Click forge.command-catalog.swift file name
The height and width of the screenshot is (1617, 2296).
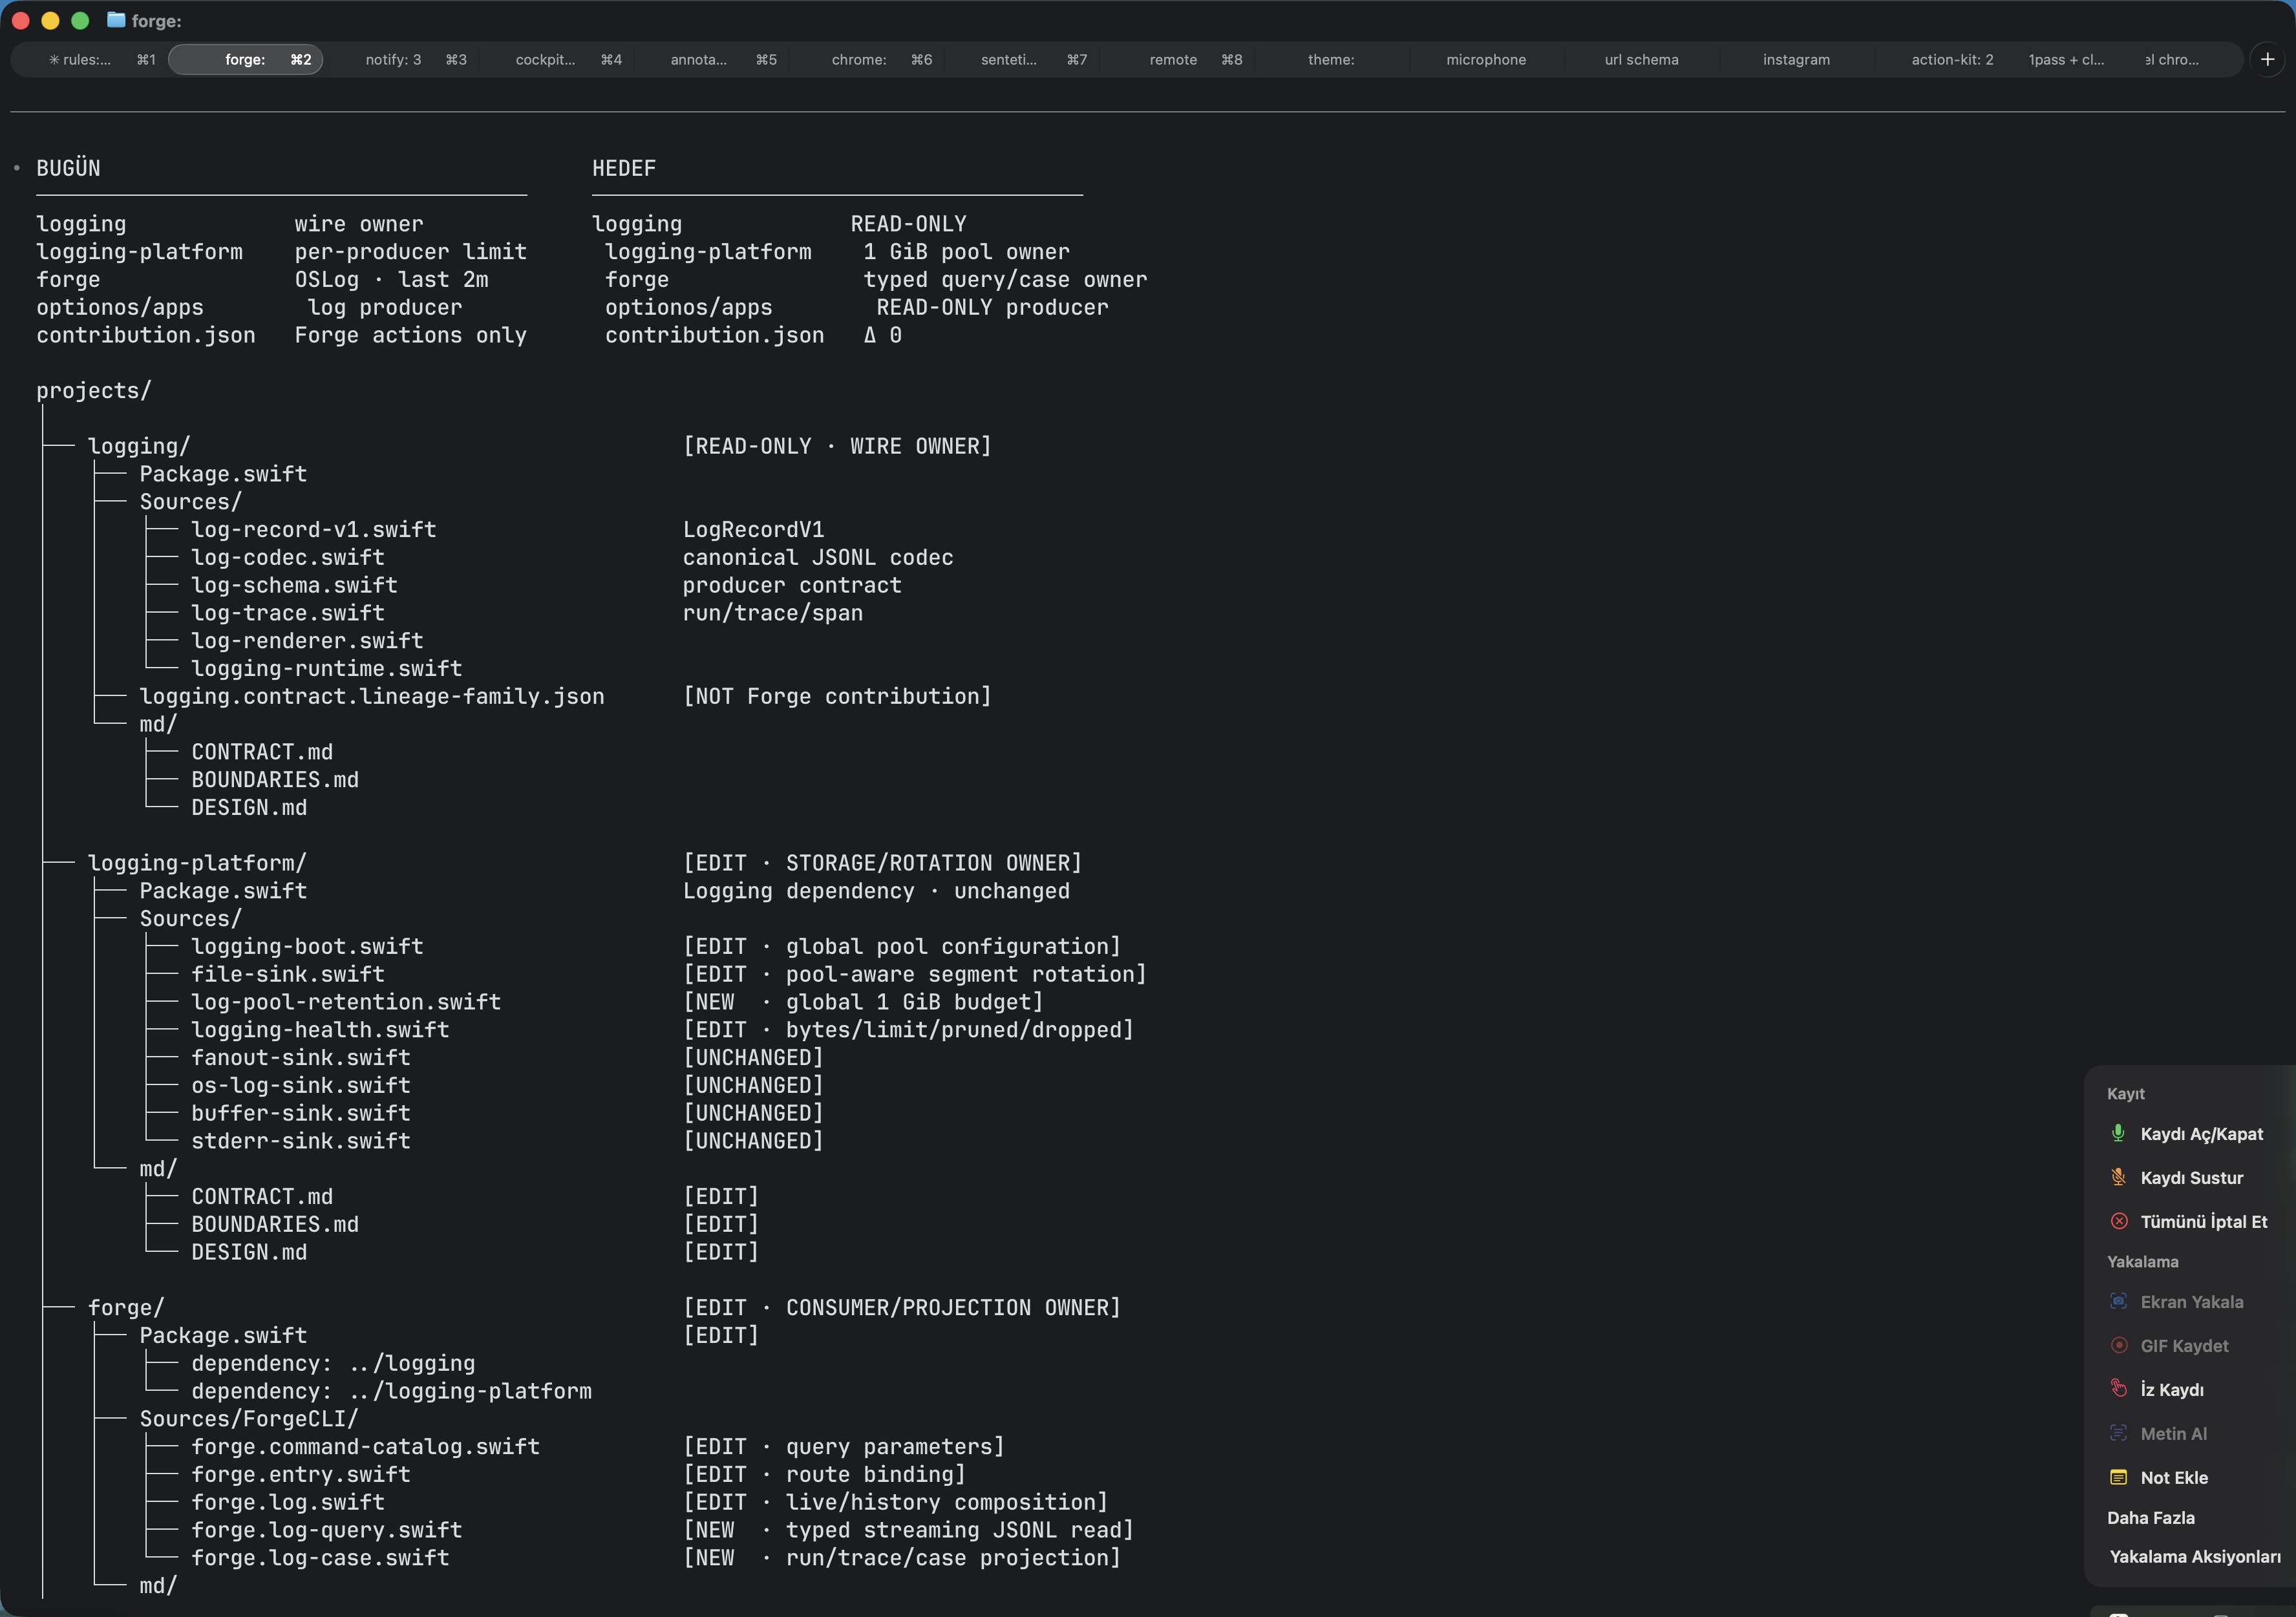tap(366, 1447)
